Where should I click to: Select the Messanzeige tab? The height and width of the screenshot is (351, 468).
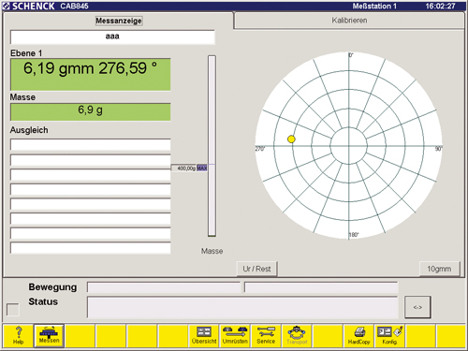119,21
